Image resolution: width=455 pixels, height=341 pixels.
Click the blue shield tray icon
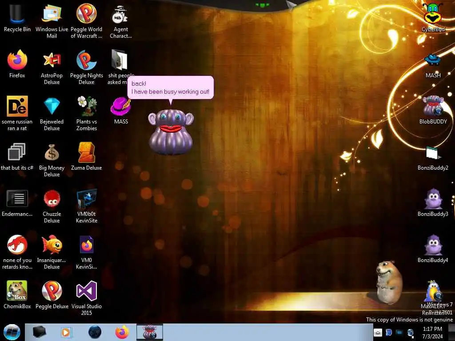click(x=388, y=333)
